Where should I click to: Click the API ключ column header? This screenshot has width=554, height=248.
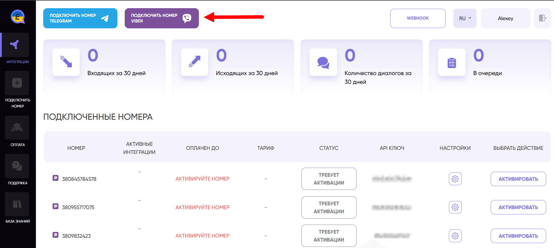392,148
